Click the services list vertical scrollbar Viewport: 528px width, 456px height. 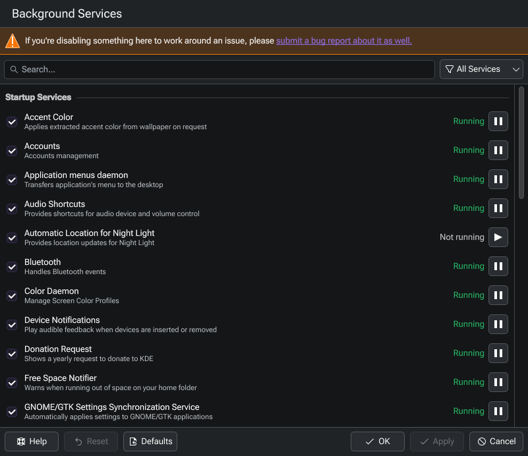[521, 145]
